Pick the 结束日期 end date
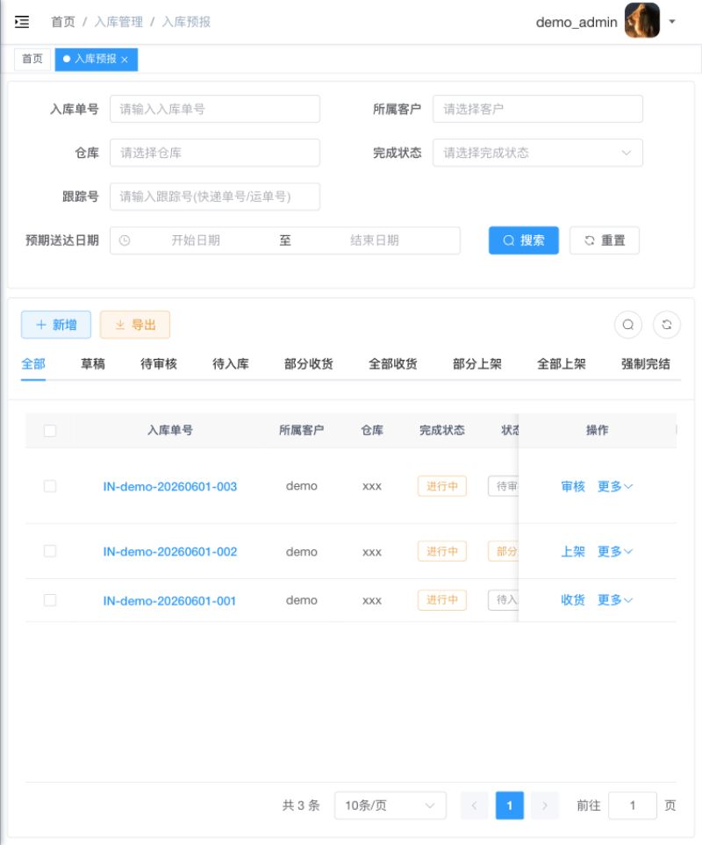 click(x=375, y=240)
